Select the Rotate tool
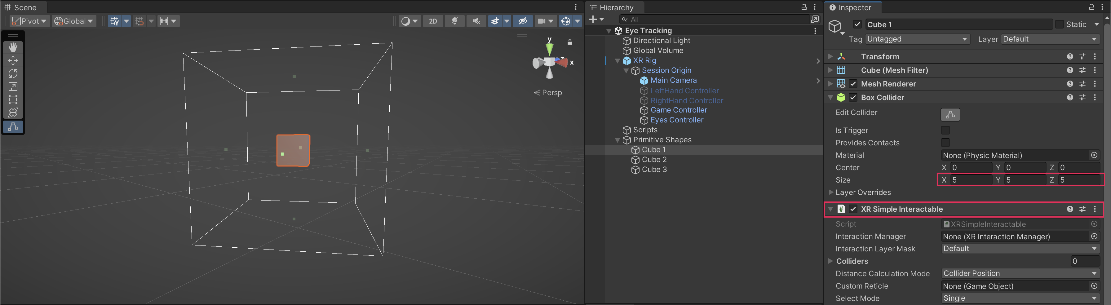The image size is (1111, 305). coord(13,73)
